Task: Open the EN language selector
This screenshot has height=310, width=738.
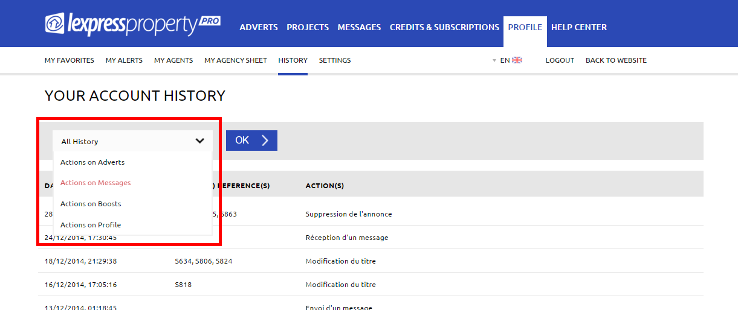Action: [507, 60]
